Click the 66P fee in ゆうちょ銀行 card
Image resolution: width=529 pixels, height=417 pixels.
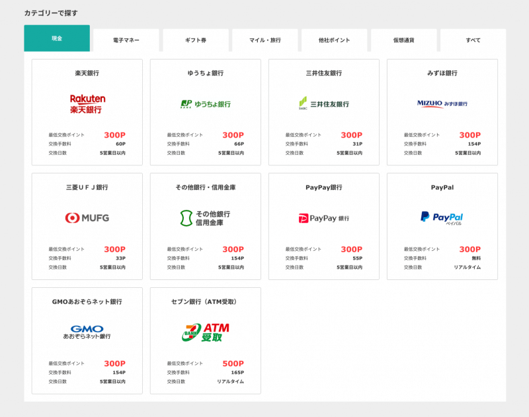(x=239, y=144)
